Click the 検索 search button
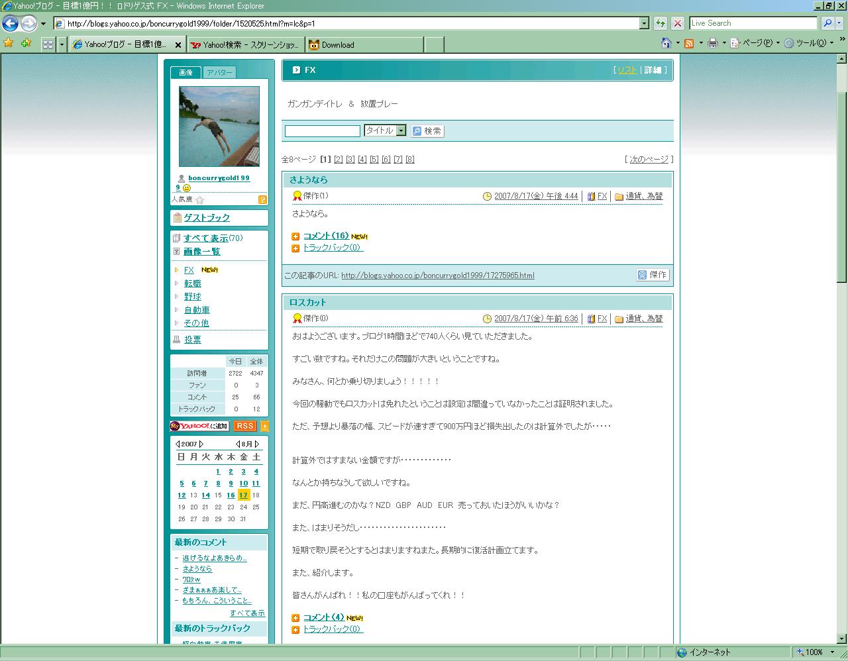 [427, 131]
